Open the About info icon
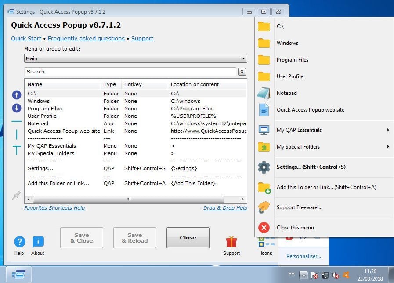This screenshot has height=283, width=394. click(38, 242)
